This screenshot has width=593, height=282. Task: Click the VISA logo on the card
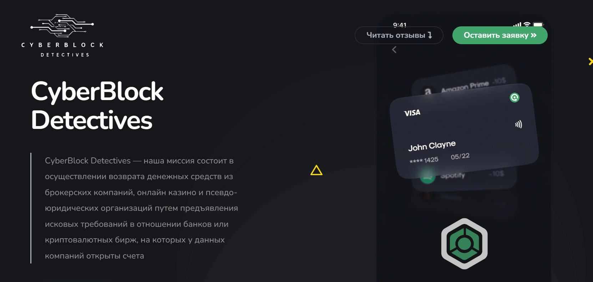click(x=412, y=113)
